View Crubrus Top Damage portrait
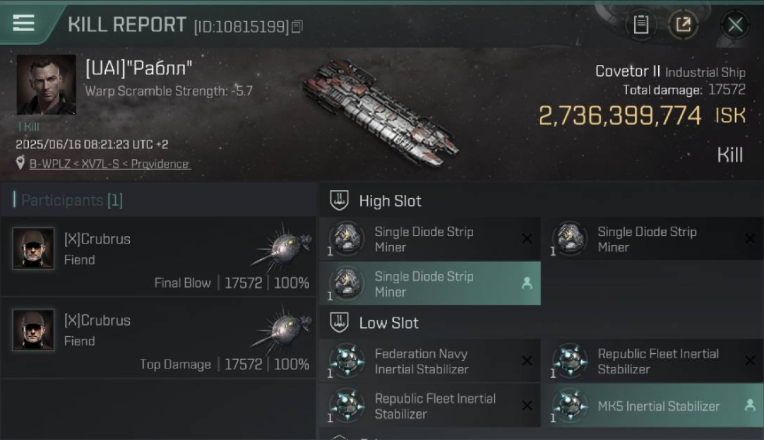Viewport: 764px width, 440px height. click(33, 330)
